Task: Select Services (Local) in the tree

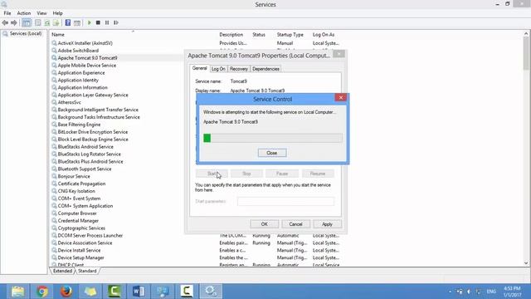Action: [x=26, y=33]
